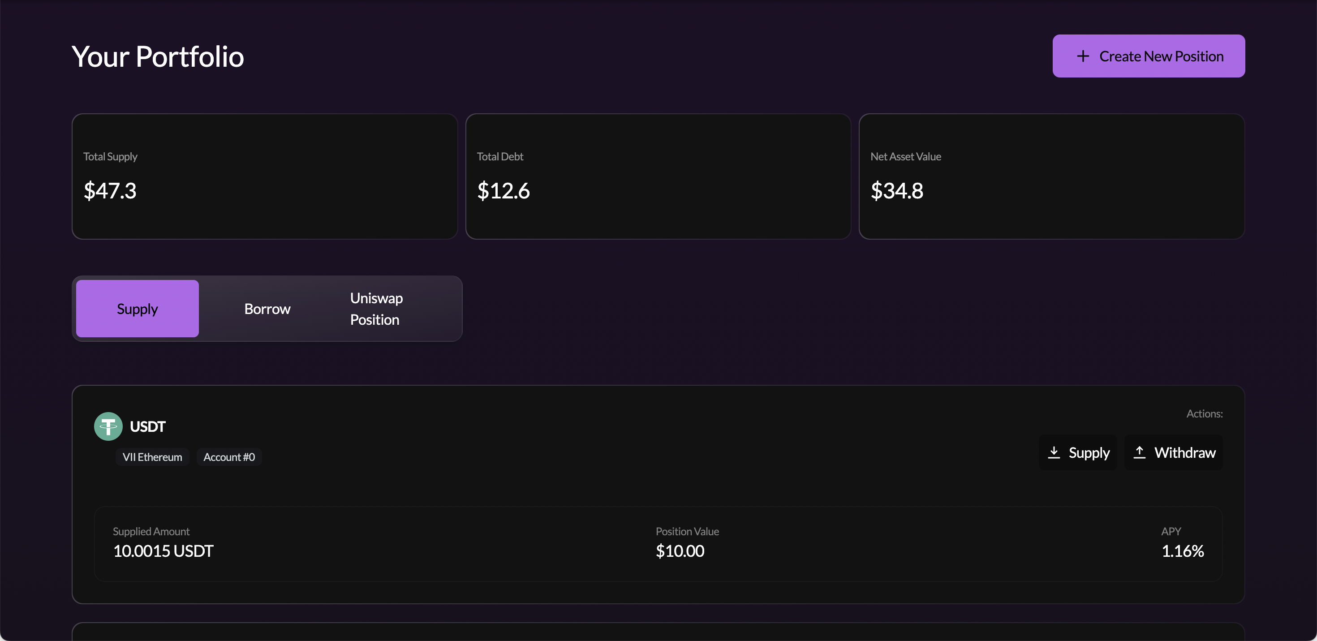Viewport: 1317px width, 641px height.
Task: Click the Net Asset Value stat card
Action: 1052,176
